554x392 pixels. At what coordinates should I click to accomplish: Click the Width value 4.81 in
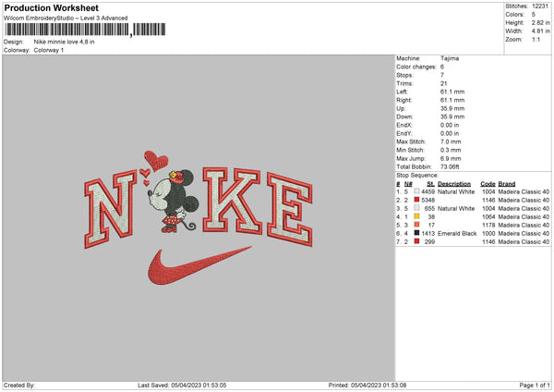click(540, 31)
